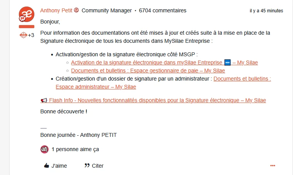293x175 pixels.
Task: Click the J'aime button label
Action: 59,166
